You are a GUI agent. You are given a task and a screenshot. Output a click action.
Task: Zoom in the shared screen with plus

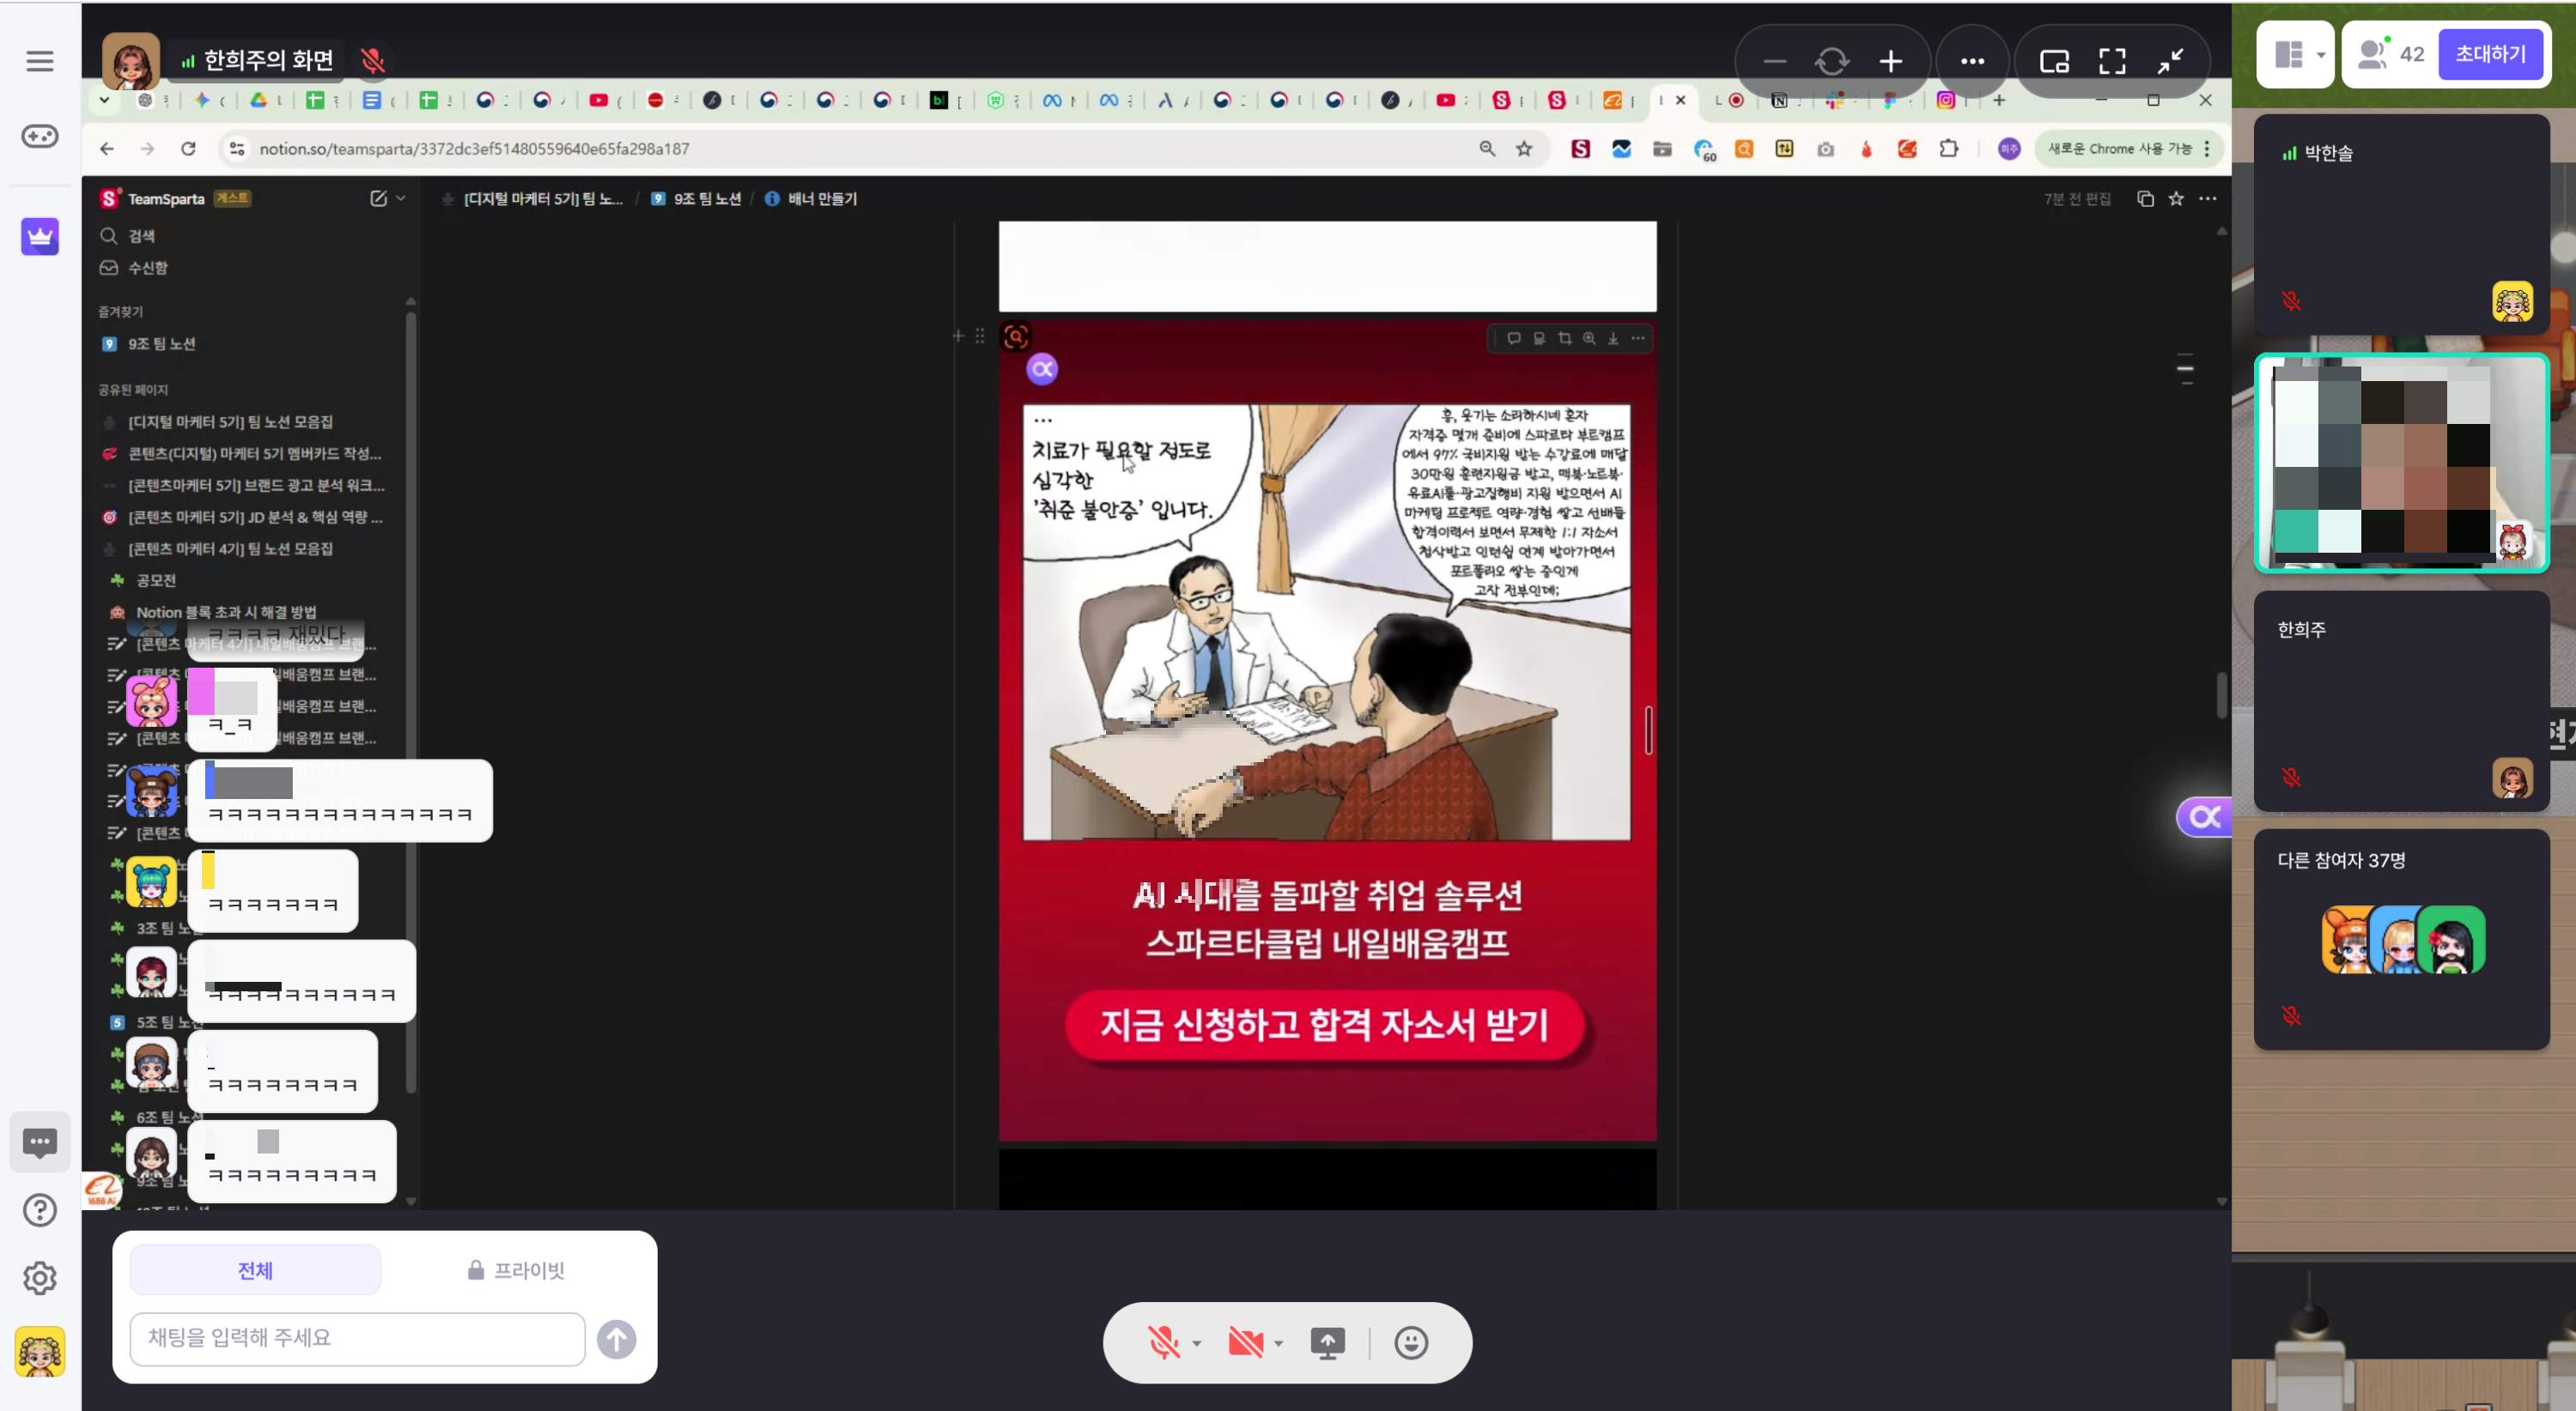[1890, 61]
